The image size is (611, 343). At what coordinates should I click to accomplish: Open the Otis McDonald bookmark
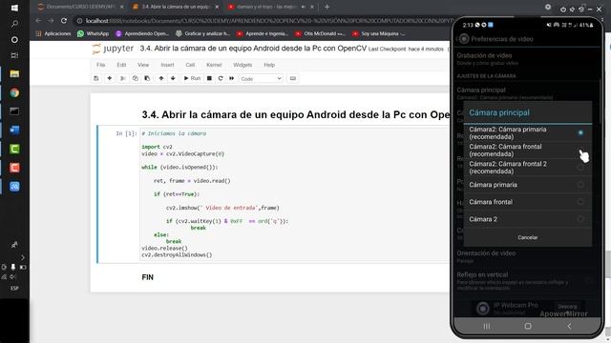(321, 34)
